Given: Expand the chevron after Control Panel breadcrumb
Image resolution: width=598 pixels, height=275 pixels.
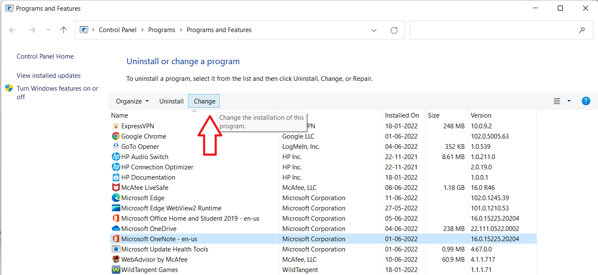Looking at the screenshot, I should coord(142,30).
